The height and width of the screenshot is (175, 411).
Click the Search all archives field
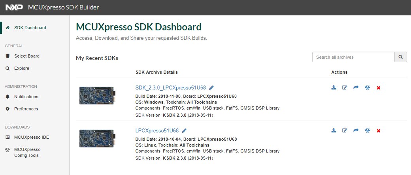pos(354,57)
